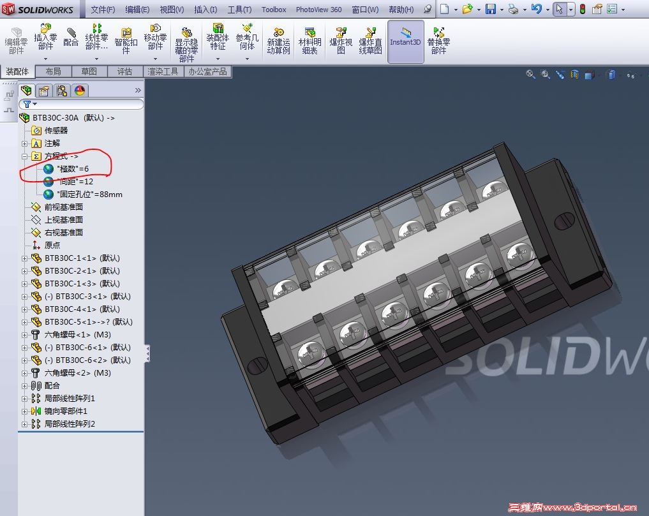Image resolution: width=649 pixels, height=516 pixels.
Task: Click the Section View icon
Action: (x=575, y=75)
